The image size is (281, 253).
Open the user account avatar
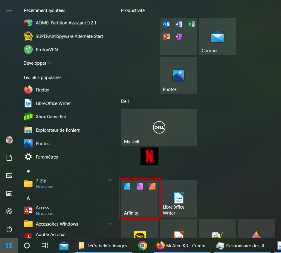tap(9, 140)
